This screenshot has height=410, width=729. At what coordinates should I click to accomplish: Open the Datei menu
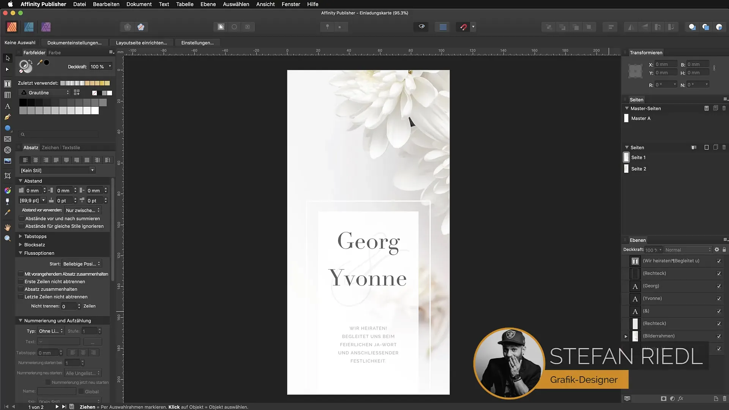79,4
